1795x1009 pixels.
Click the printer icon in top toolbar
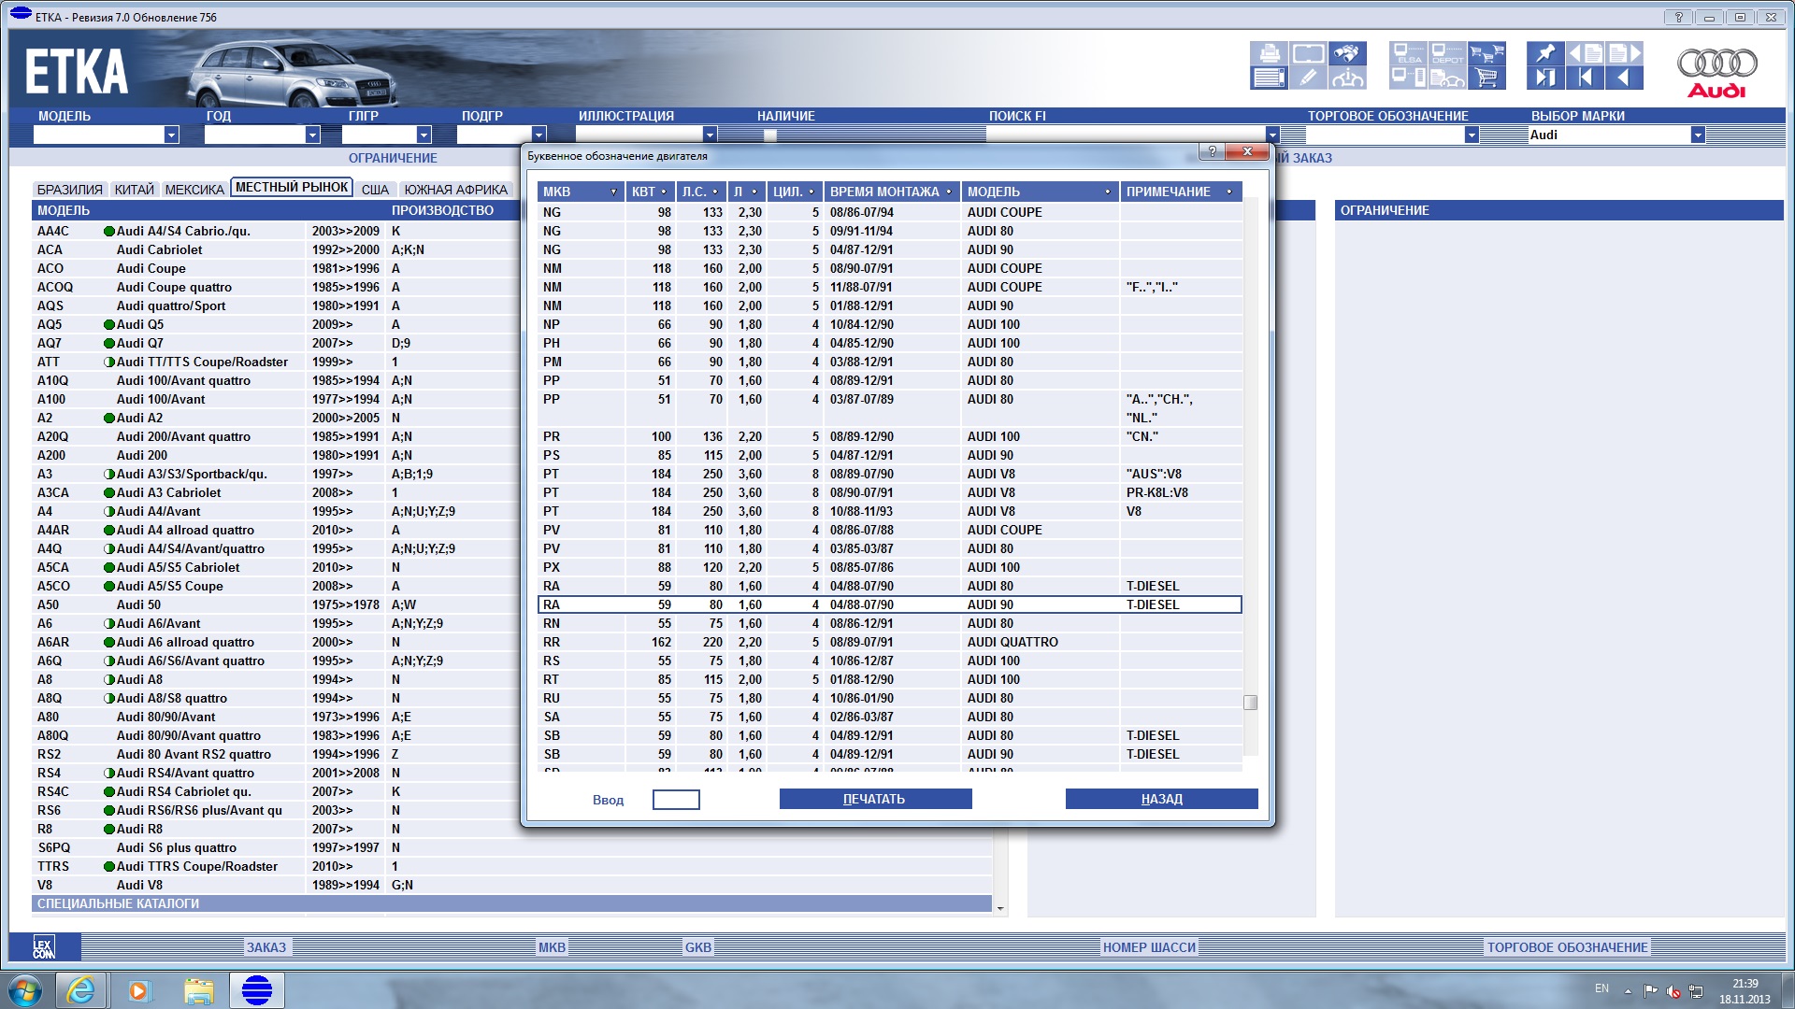click(1270, 53)
